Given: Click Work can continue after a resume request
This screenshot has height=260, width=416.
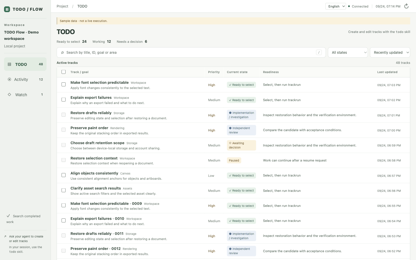Looking at the screenshot, I should 295,160.
